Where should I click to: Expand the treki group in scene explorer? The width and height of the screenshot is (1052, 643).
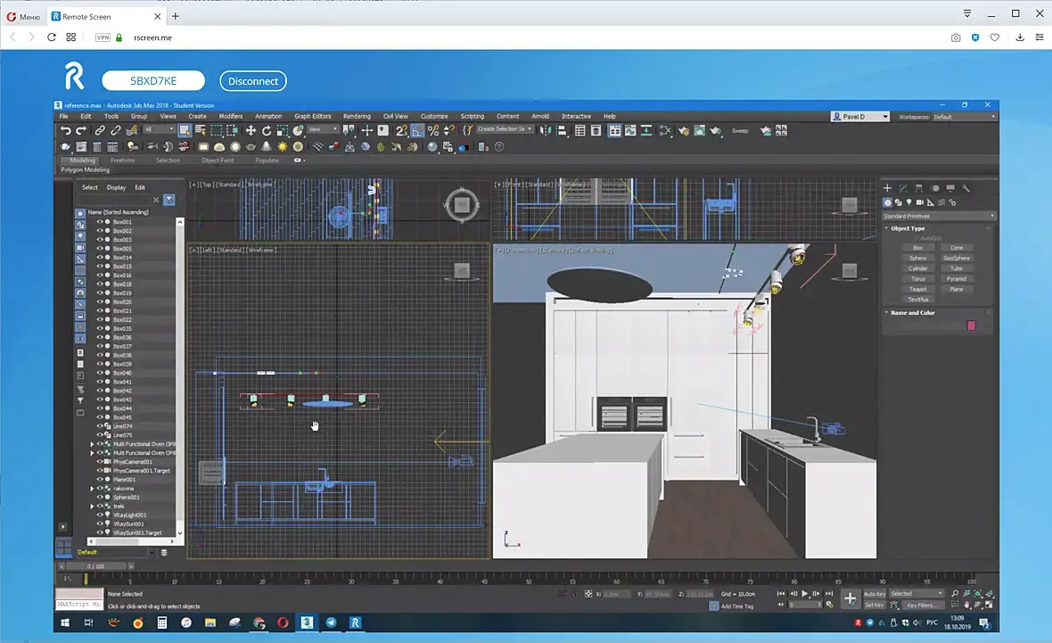click(92, 507)
